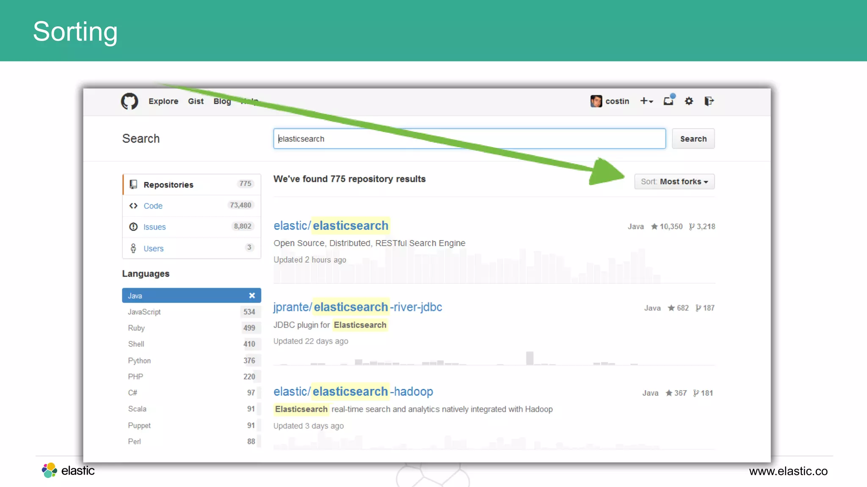The width and height of the screenshot is (867, 487).
Task: Filter results by JavaScript language
Action: click(x=192, y=312)
